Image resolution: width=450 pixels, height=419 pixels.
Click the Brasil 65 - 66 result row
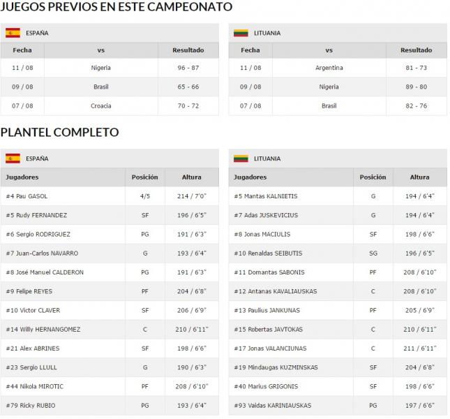tap(110, 87)
